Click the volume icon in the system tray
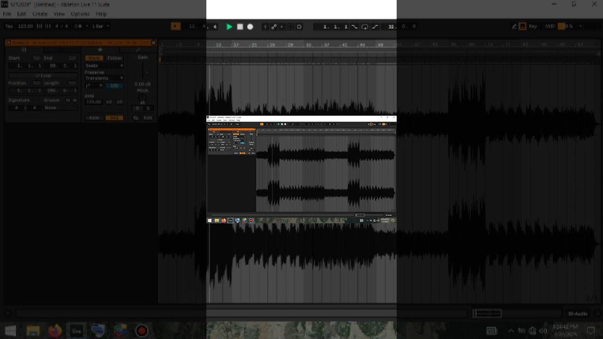 (544, 331)
